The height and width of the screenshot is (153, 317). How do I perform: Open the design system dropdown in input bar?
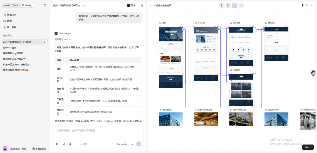(x=72, y=144)
